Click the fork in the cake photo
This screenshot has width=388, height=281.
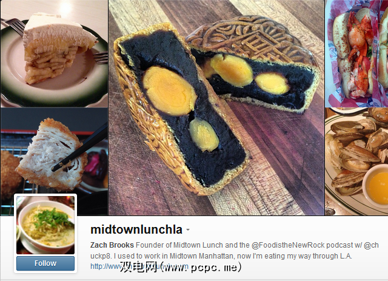[x=13, y=26]
